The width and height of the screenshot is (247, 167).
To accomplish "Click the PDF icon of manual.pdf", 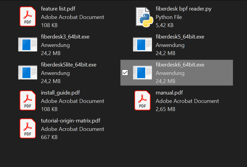I will coord(142,101).
